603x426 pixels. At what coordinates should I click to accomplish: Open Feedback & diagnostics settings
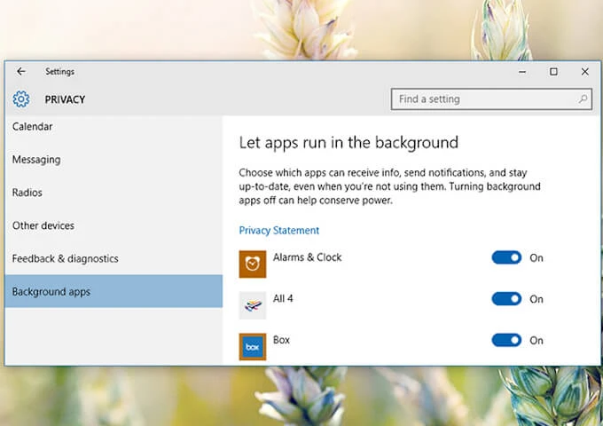(x=114, y=258)
